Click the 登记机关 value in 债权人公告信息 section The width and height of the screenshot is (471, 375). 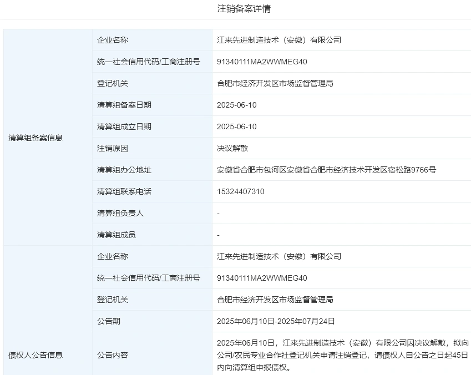(x=275, y=300)
